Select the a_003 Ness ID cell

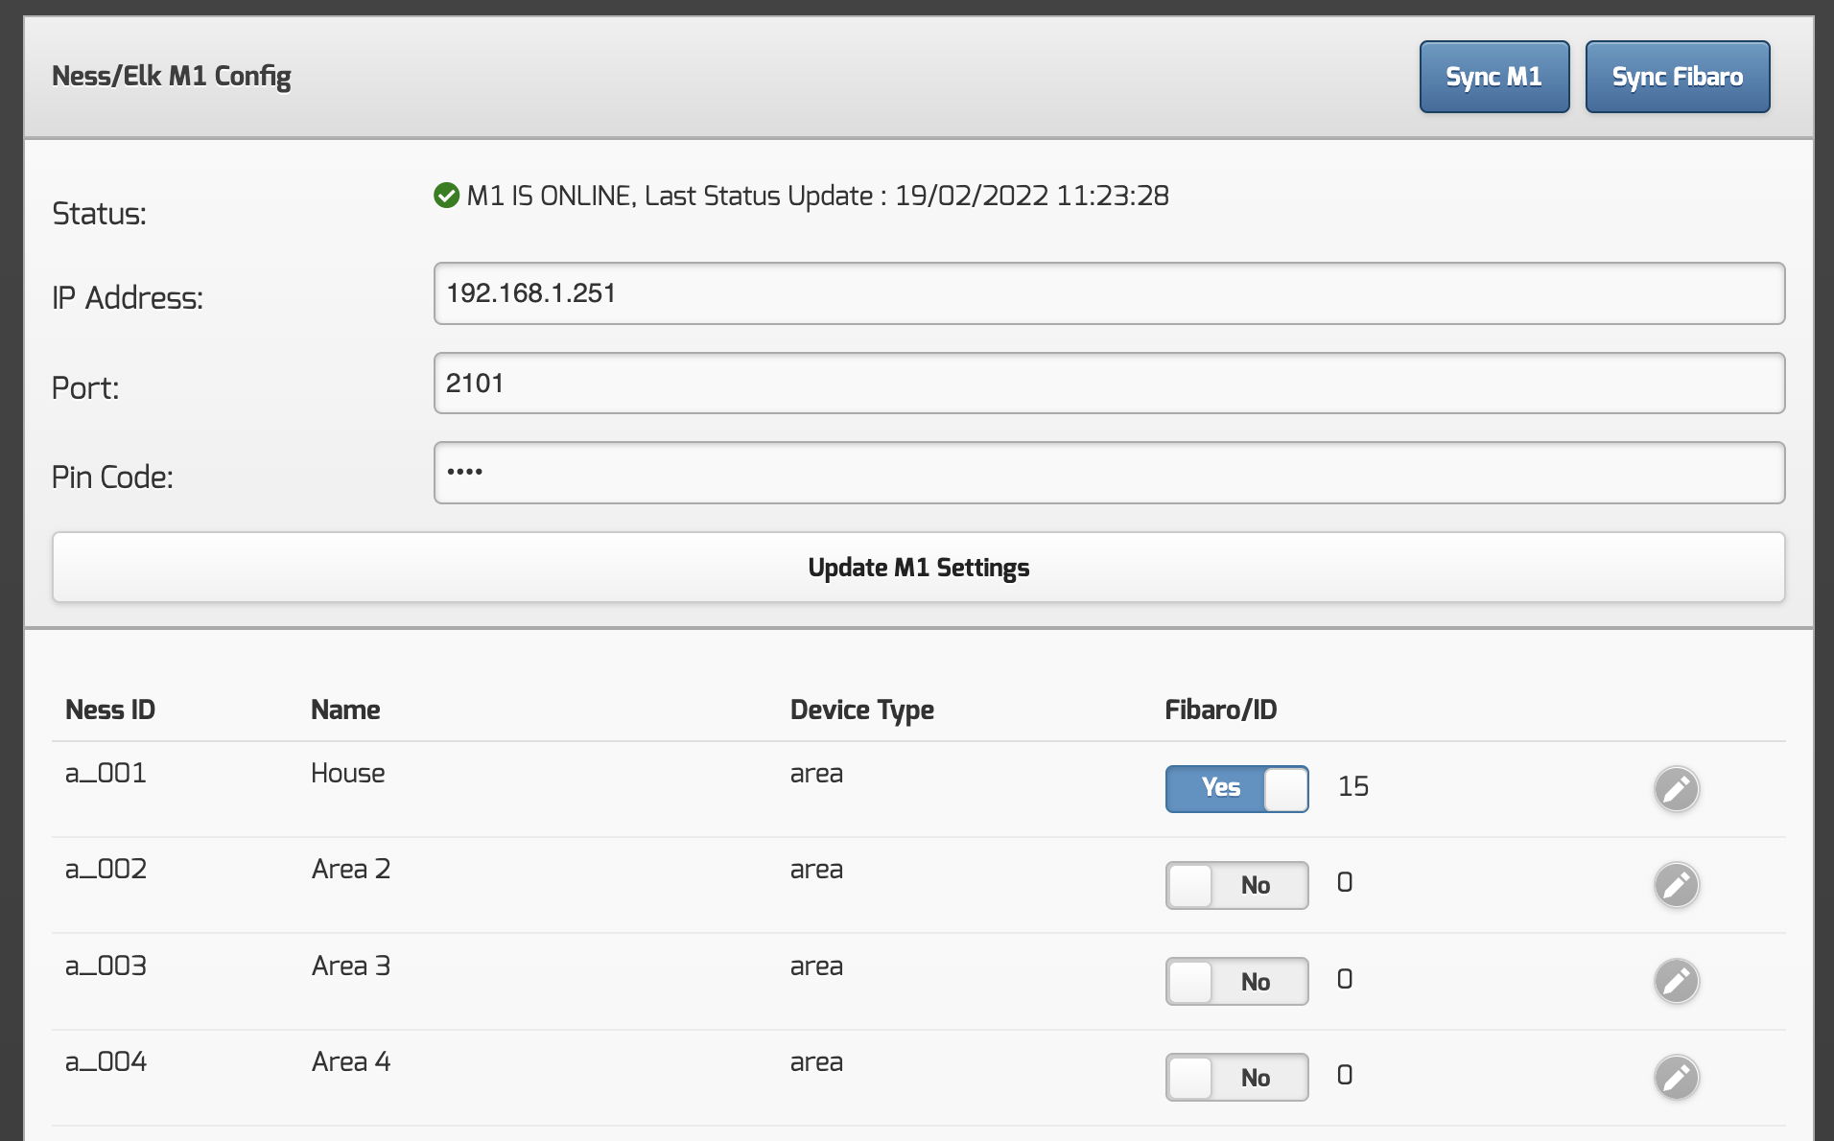(x=106, y=966)
